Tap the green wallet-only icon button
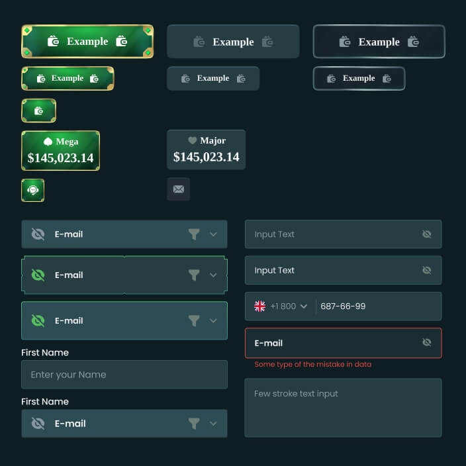Screen dimensions: 466x466 pos(38,111)
